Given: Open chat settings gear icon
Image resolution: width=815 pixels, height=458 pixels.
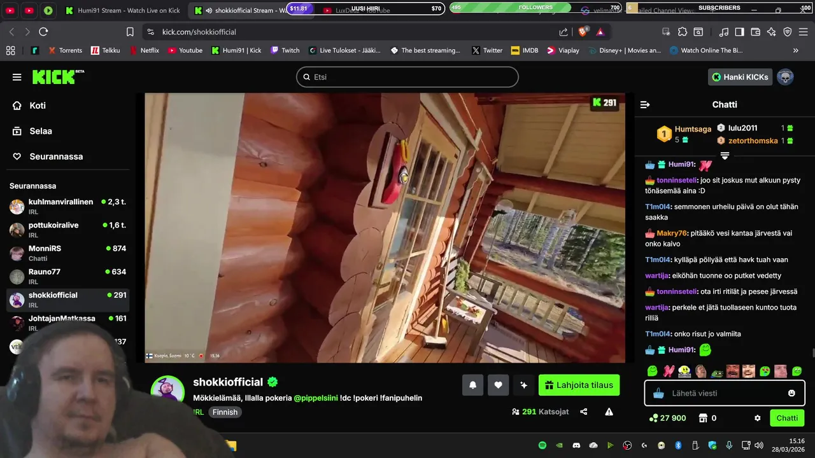Looking at the screenshot, I should click(x=758, y=418).
